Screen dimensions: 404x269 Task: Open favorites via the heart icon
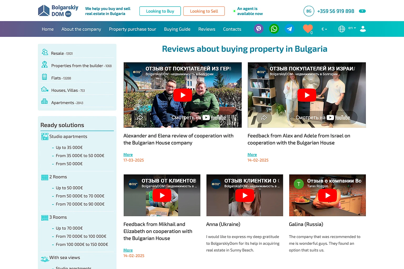click(x=308, y=28)
